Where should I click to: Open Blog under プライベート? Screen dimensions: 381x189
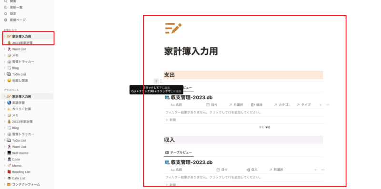click(x=16, y=128)
